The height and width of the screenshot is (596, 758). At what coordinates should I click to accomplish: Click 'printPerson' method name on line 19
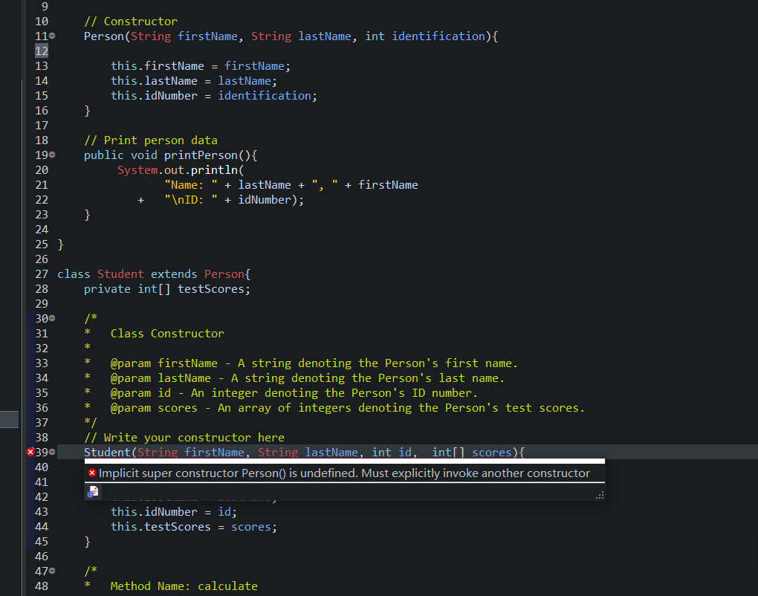coord(201,155)
